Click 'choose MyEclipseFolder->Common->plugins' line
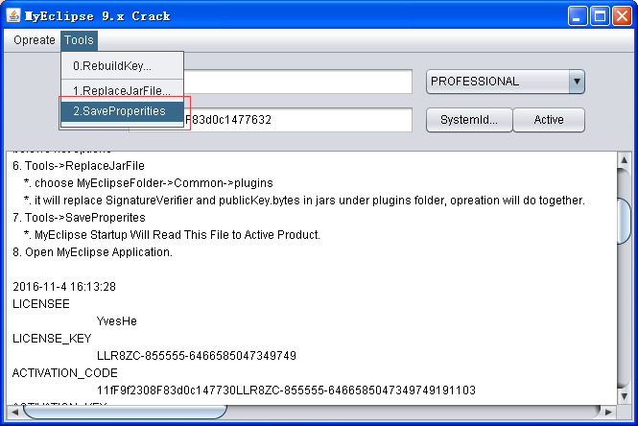The height and width of the screenshot is (426, 638). (149, 183)
